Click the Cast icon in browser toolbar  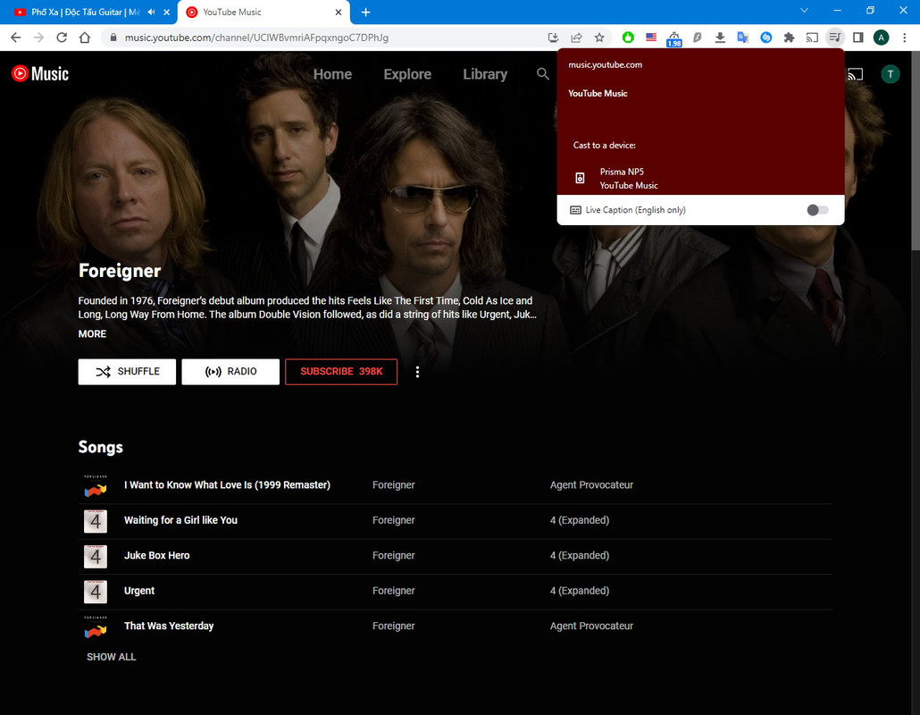pyautogui.click(x=812, y=38)
